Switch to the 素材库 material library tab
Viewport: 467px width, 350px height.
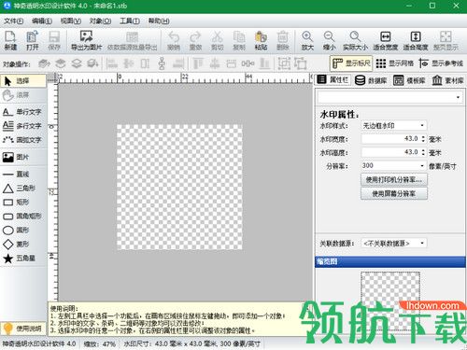[447, 80]
